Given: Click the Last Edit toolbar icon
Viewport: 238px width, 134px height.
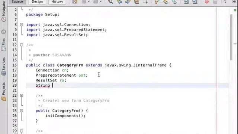Looking at the screenshot, I should click(x=75, y=2).
